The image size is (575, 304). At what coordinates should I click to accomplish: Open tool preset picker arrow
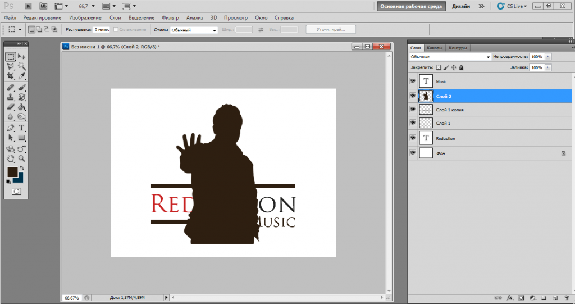[x=20, y=29]
